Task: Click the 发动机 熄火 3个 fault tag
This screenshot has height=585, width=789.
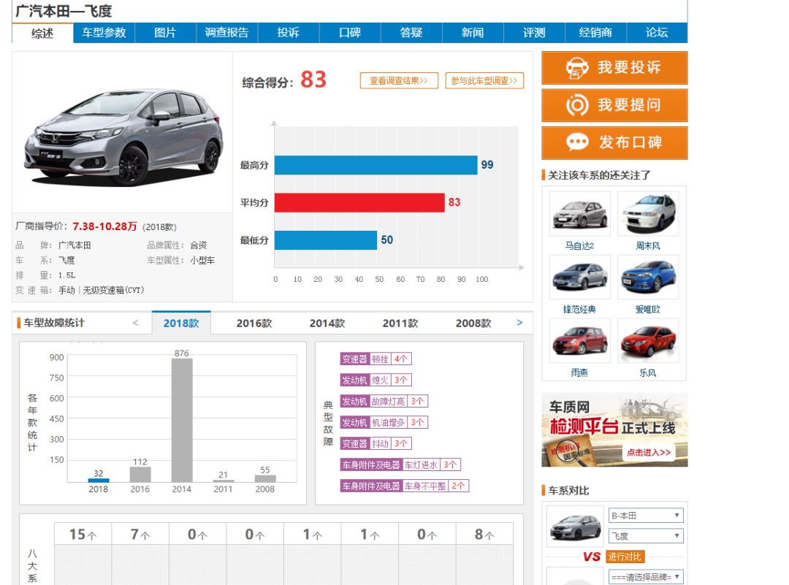Action: pyautogui.click(x=376, y=381)
